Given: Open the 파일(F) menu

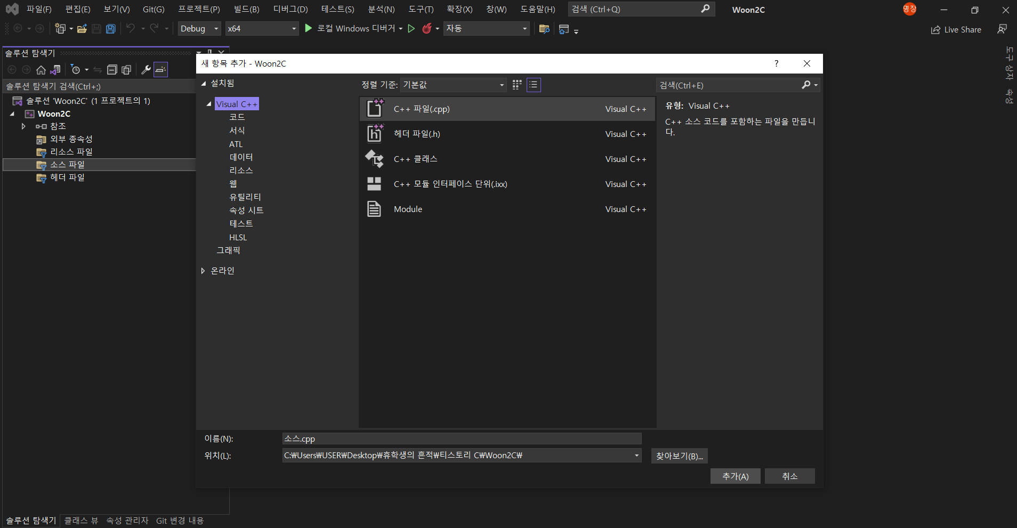Looking at the screenshot, I should point(39,9).
